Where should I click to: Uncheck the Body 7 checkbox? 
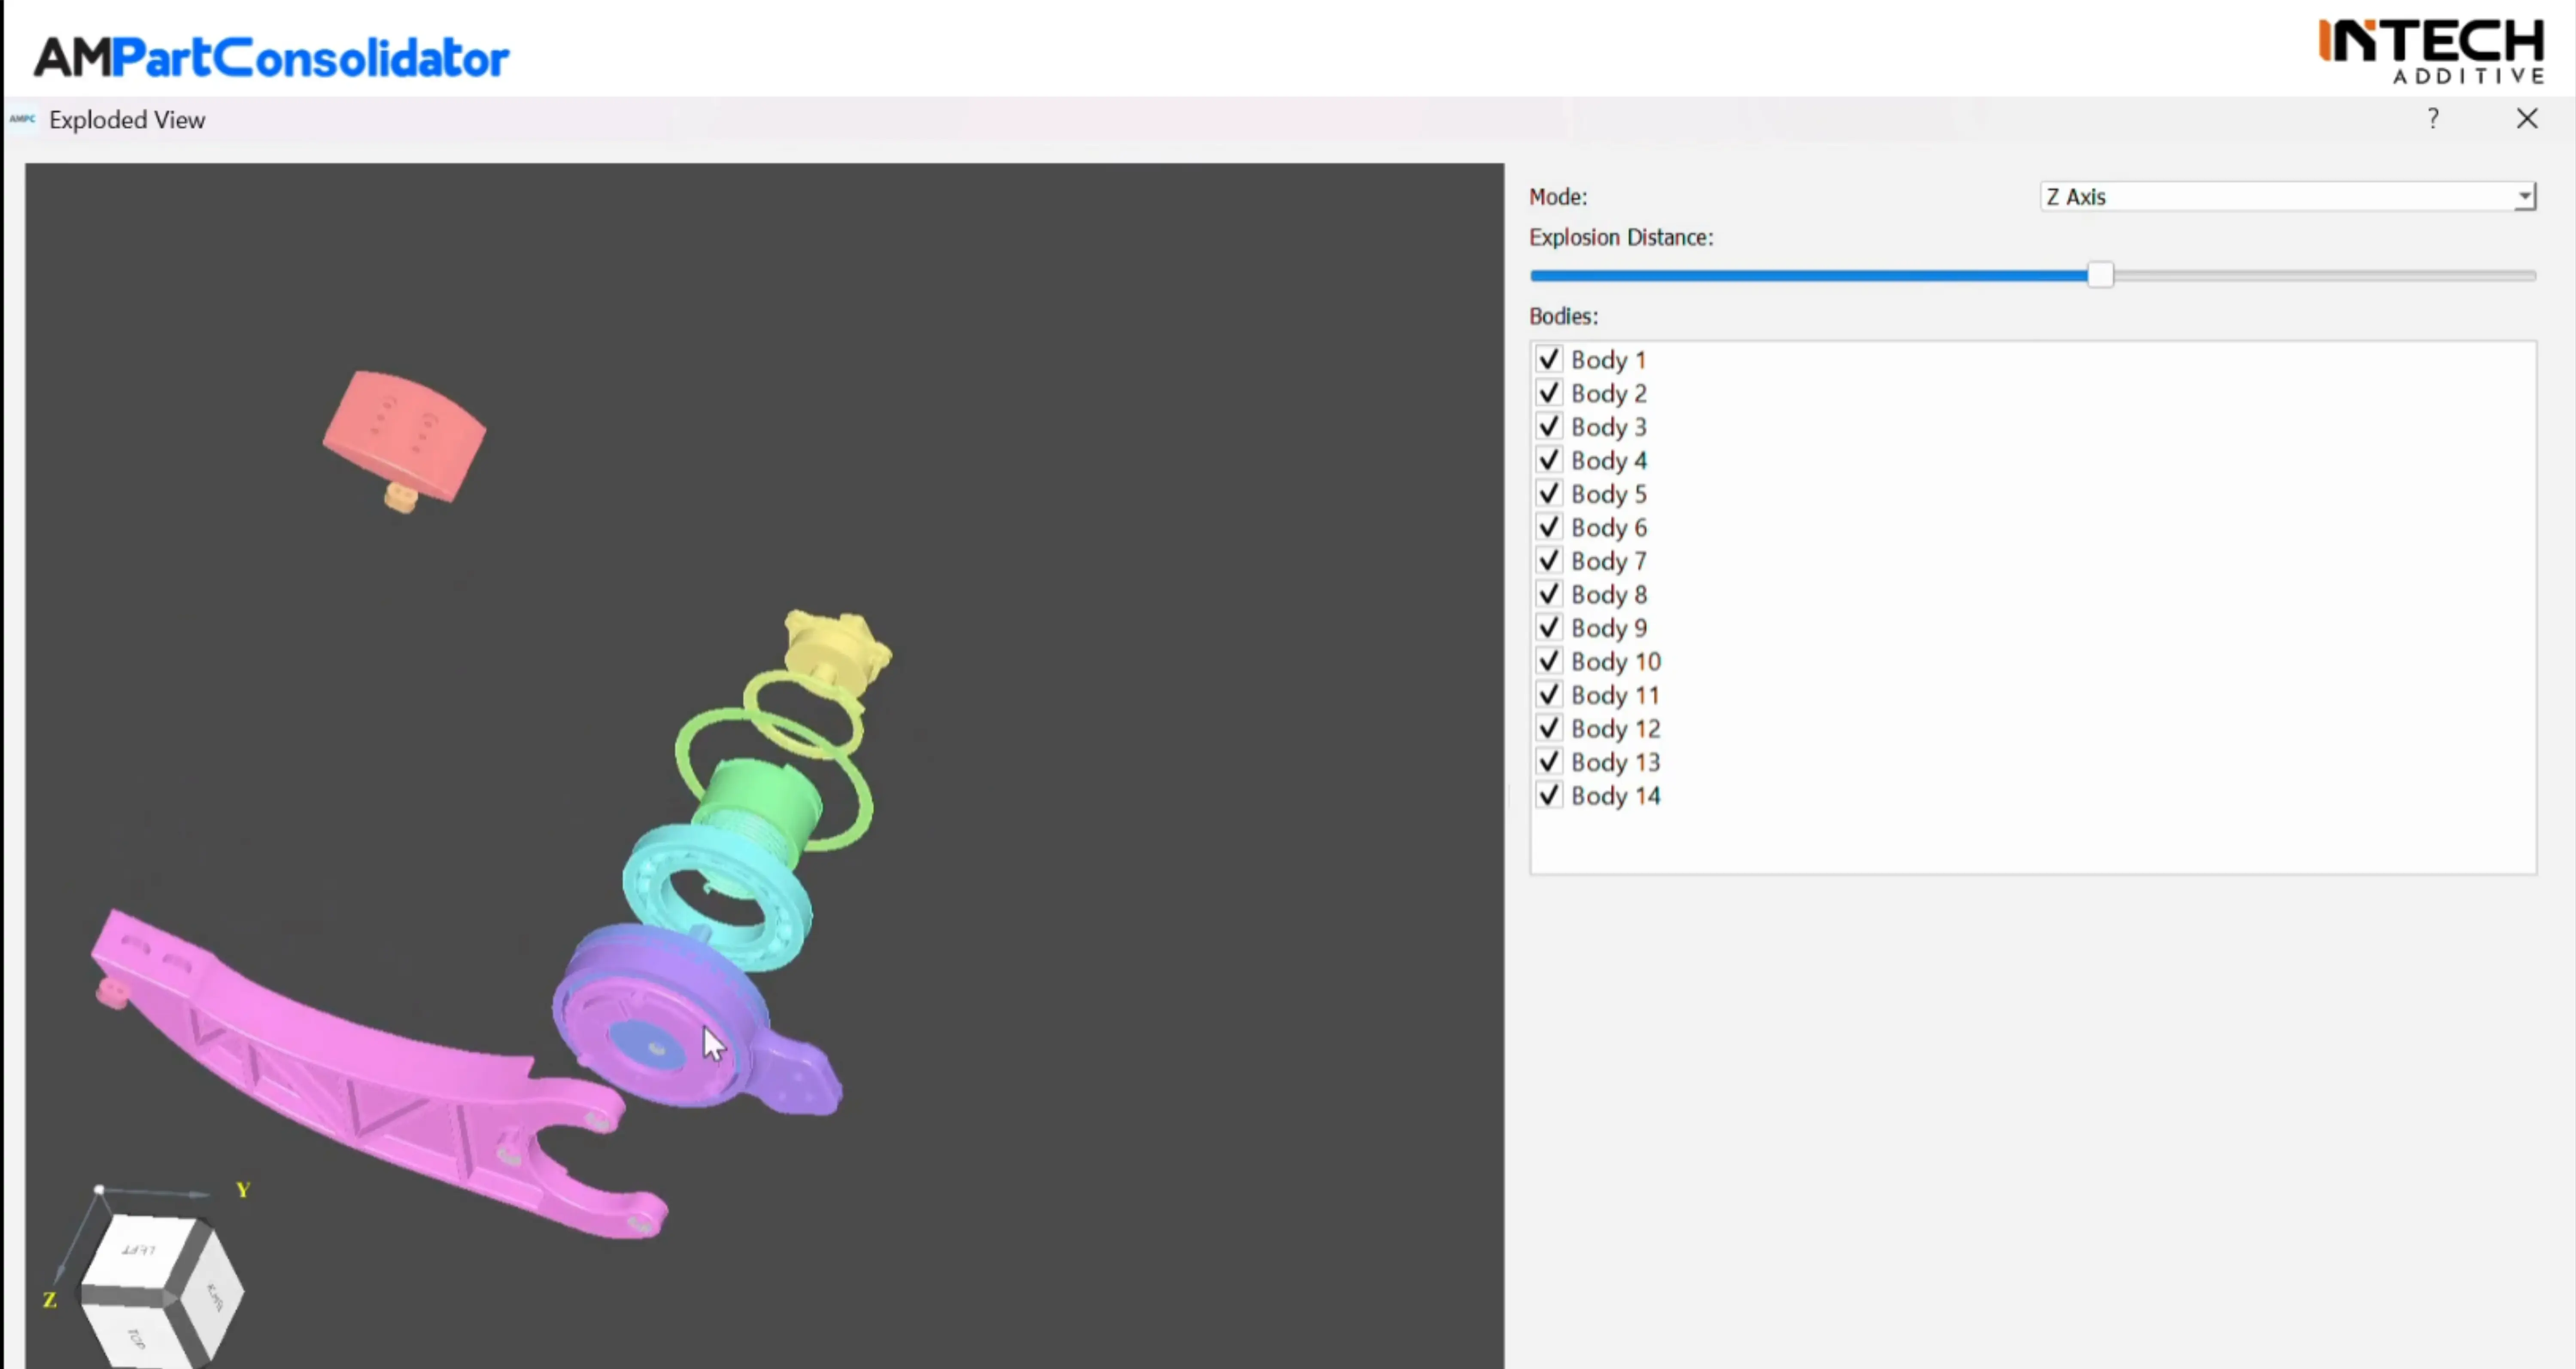click(x=1549, y=560)
